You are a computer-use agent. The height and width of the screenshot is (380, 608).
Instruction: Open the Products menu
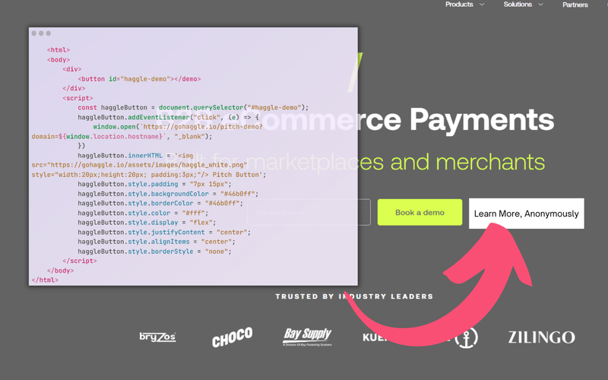[x=459, y=5]
